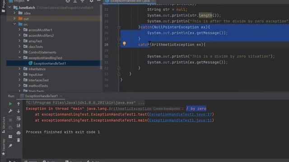
Task: Place cursor in 'String str = null;' line
Action: (167, 9)
